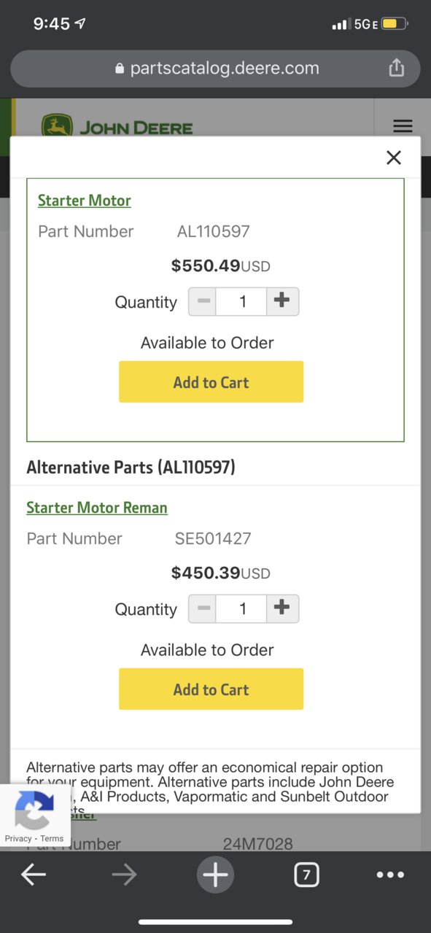Open the Starter Motor Reman link

click(x=97, y=508)
